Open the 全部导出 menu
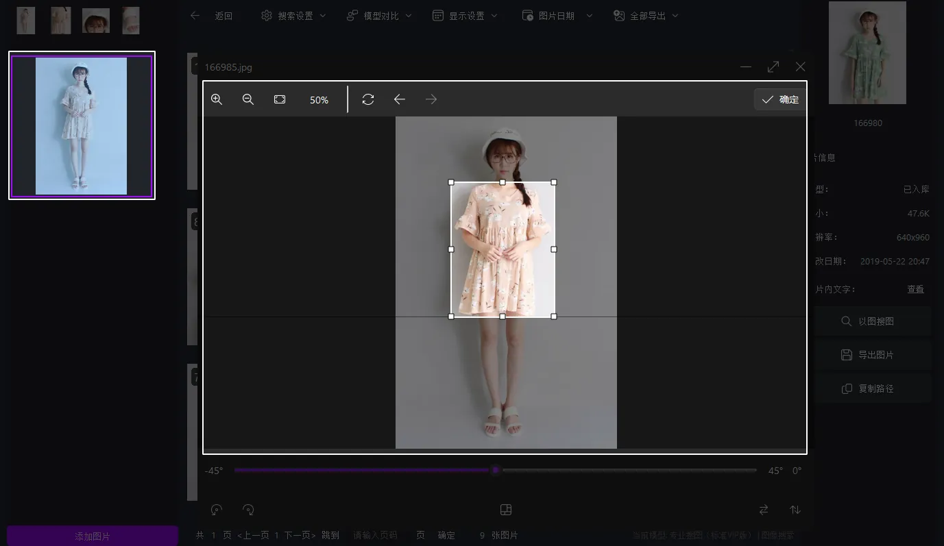Viewport: 944px width, 546px height. pos(645,15)
